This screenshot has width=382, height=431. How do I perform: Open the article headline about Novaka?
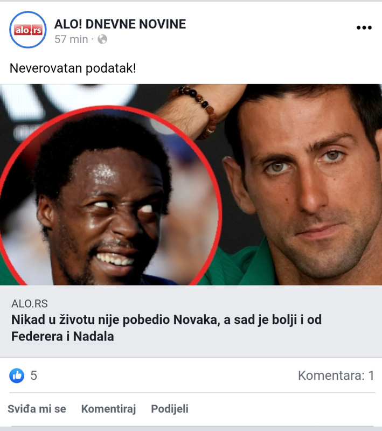pos(166,328)
